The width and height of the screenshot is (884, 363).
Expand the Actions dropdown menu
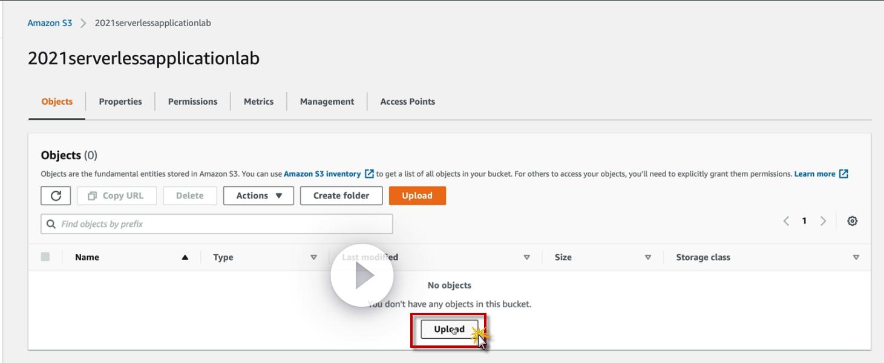(258, 195)
